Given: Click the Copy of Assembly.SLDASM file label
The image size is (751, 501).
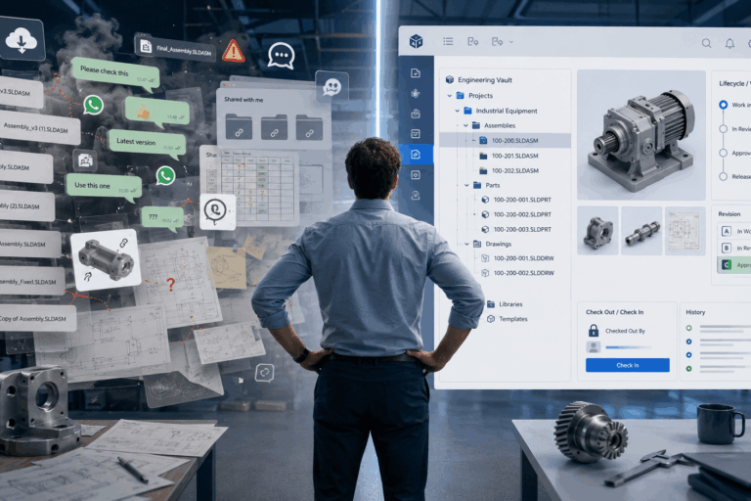Looking at the screenshot, I should pyautogui.click(x=32, y=318).
